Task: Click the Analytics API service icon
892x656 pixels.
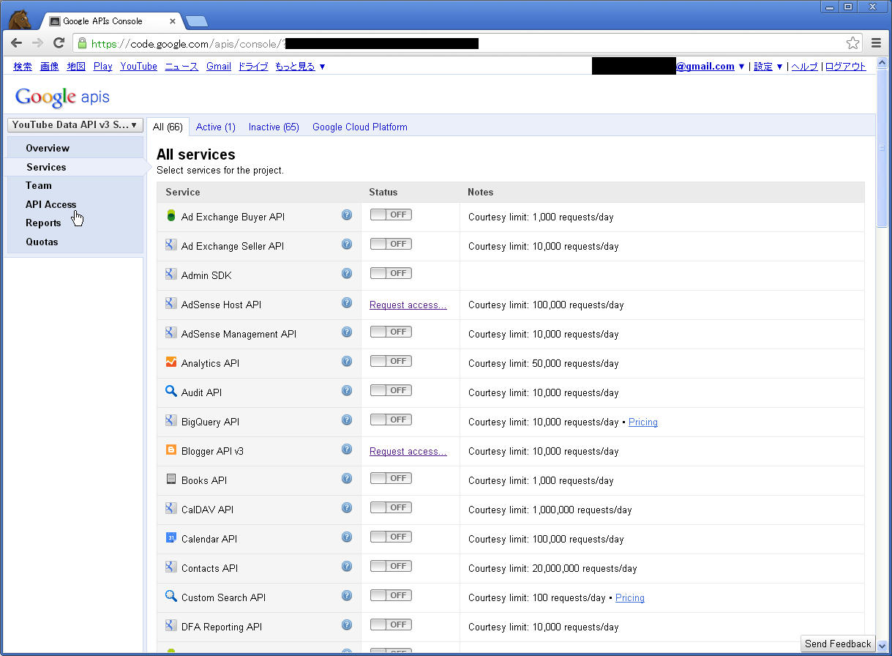Action: pyautogui.click(x=171, y=362)
